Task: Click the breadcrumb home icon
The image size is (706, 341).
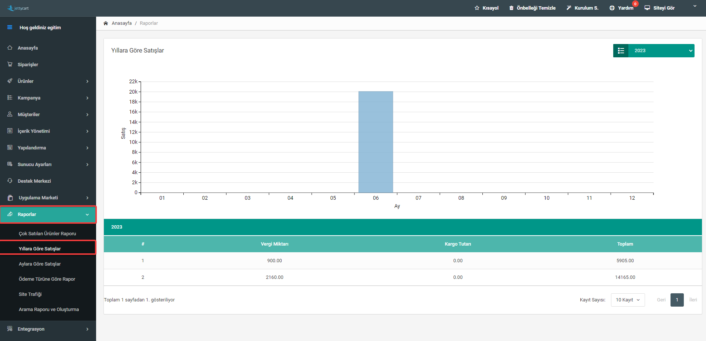Action: point(106,23)
